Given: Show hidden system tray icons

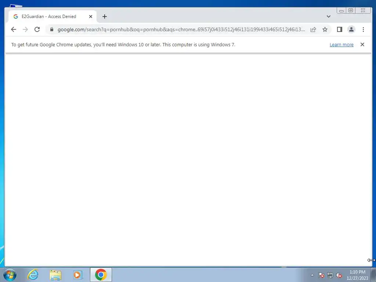Looking at the screenshot, I should coord(312,275).
